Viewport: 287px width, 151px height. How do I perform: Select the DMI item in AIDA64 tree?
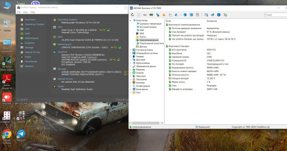tap(142, 30)
